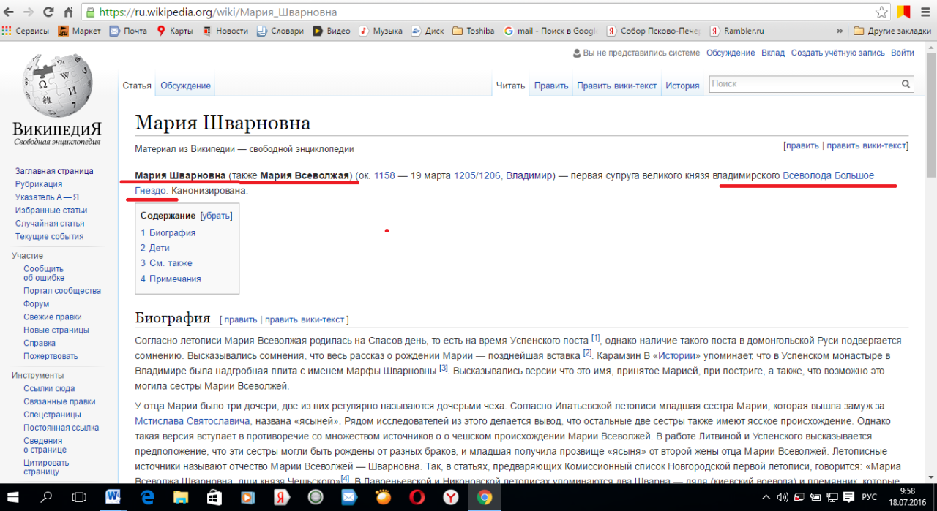
Task: Open the Почта bookmark
Action: point(128,31)
